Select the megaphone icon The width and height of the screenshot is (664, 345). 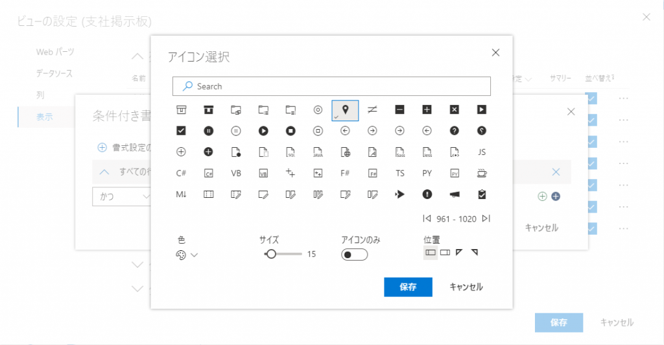pyautogui.click(x=454, y=194)
